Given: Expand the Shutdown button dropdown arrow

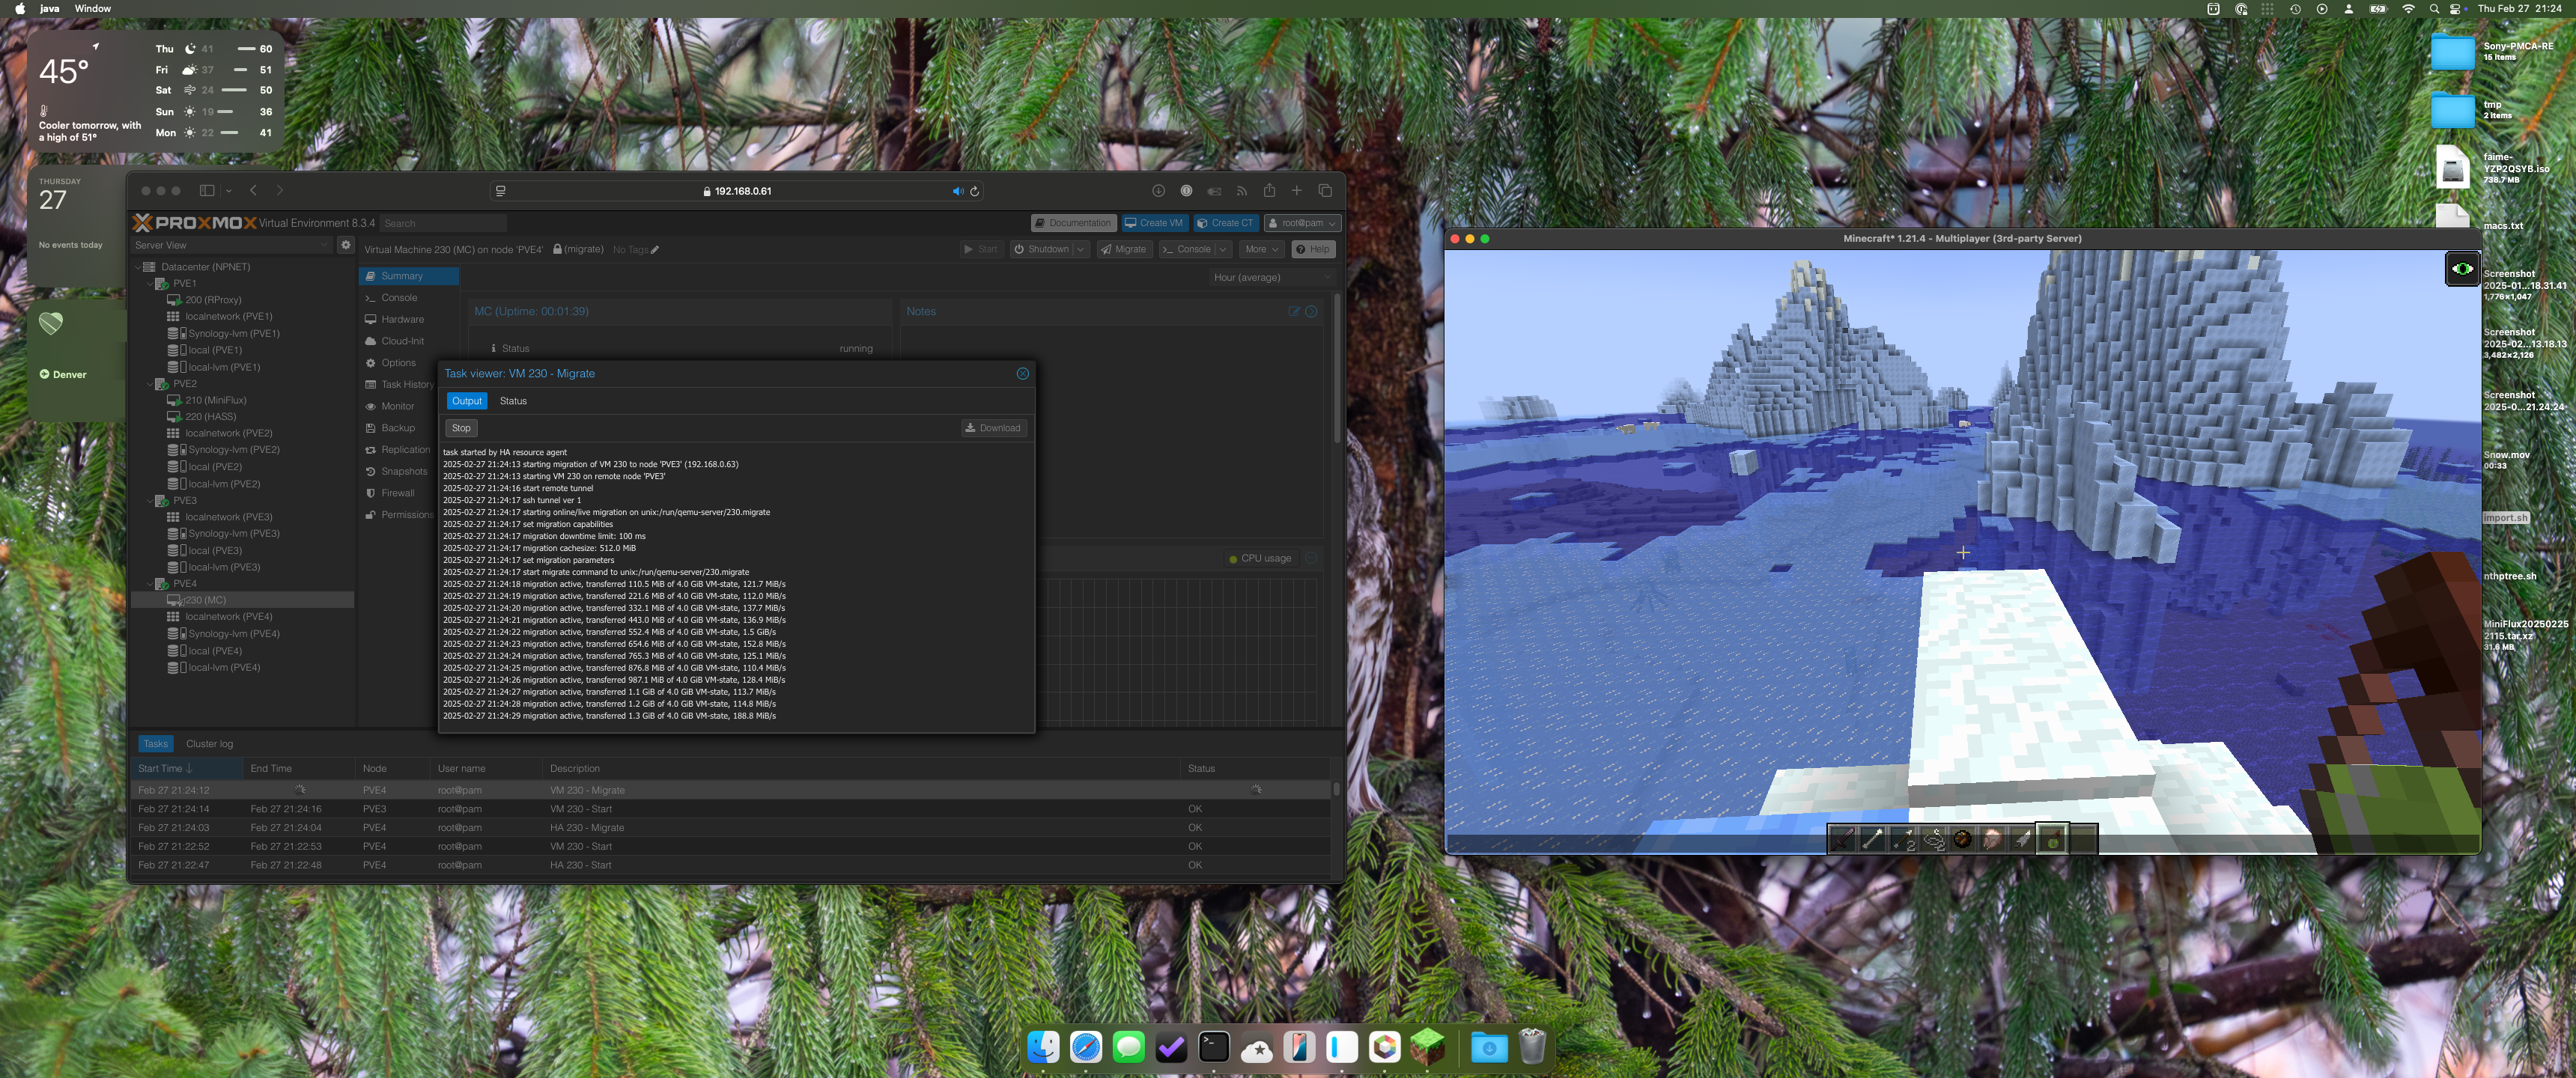Looking at the screenshot, I should 1080,250.
